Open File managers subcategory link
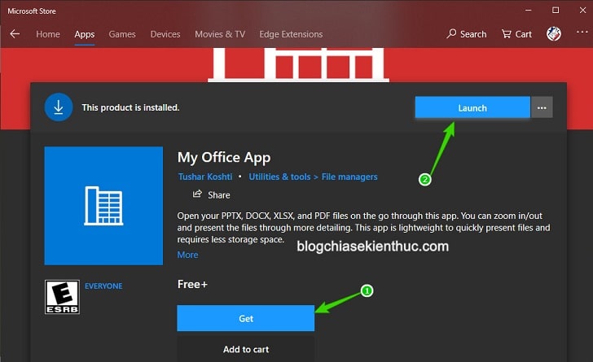 point(349,177)
